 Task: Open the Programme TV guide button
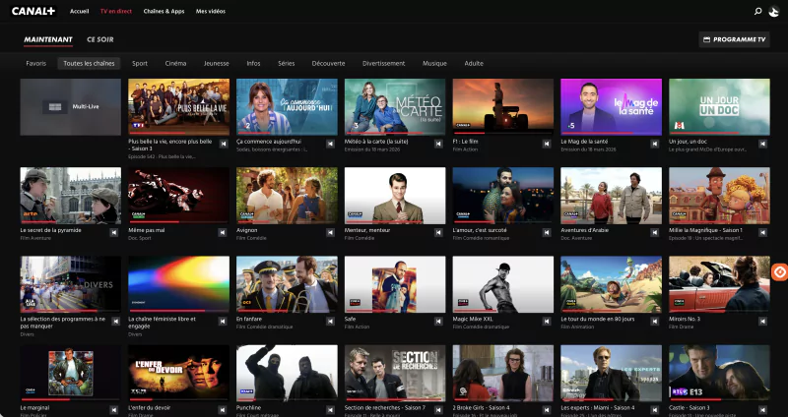(x=734, y=39)
